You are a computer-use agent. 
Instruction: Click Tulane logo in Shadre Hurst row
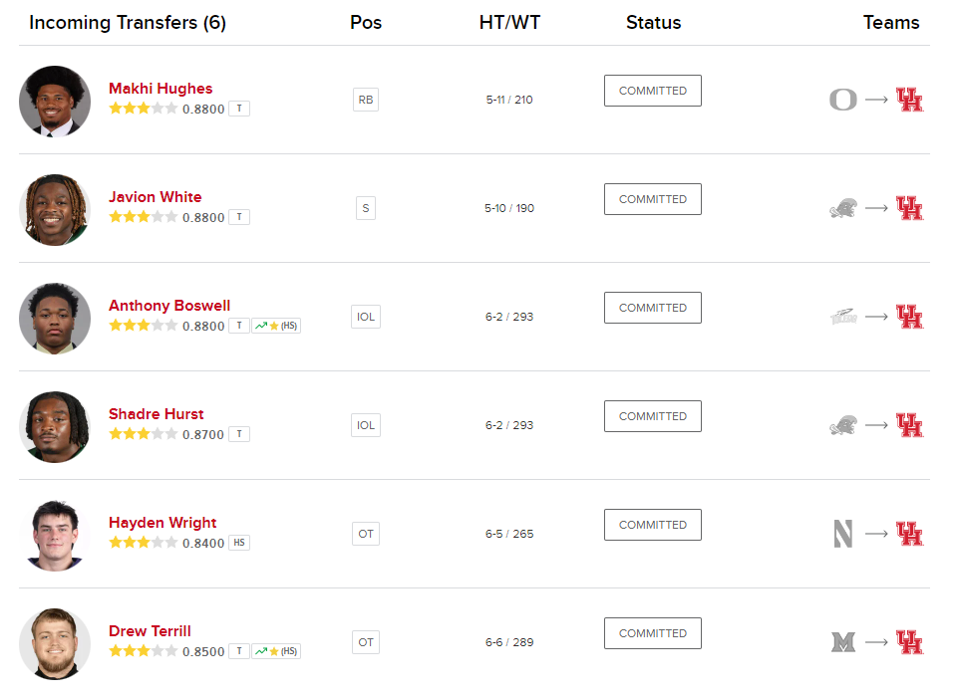[x=842, y=425]
